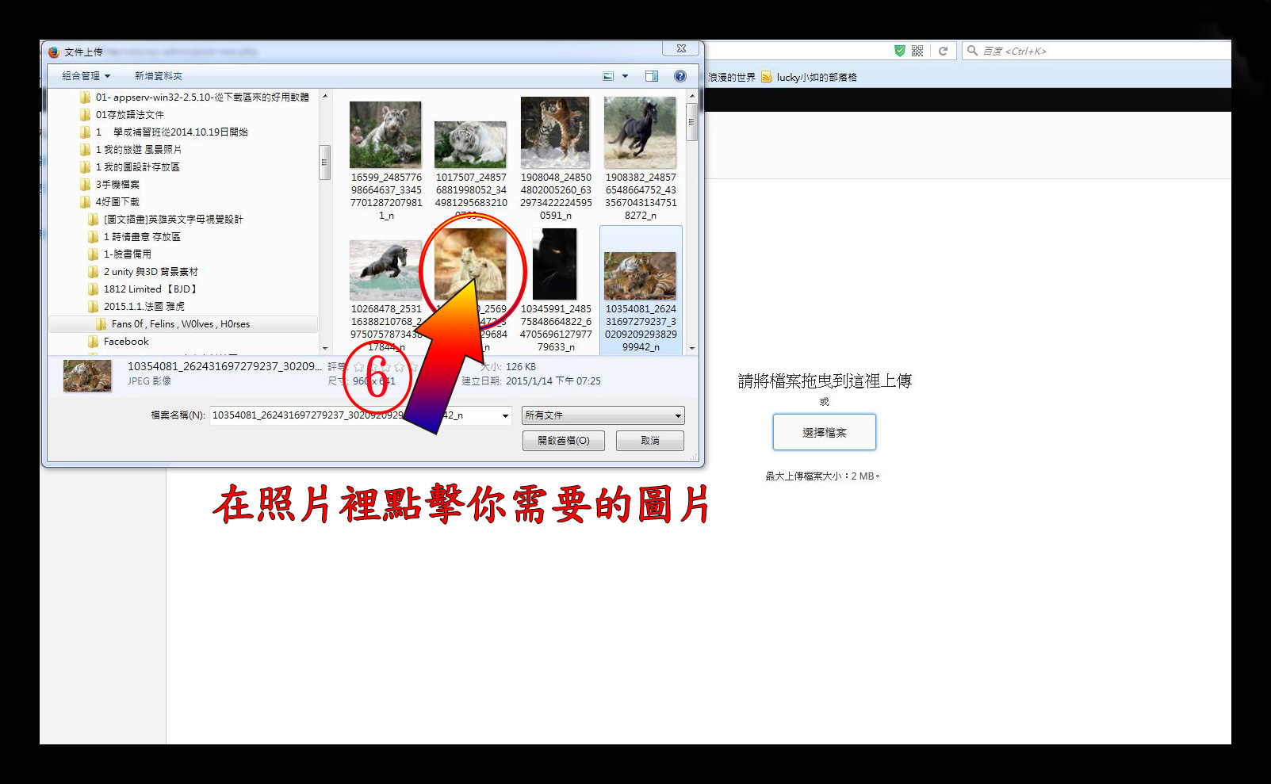The width and height of the screenshot is (1271, 784).
Task: Click the folder tree vertical scrollbar handle
Action: (x=324, y=163)
